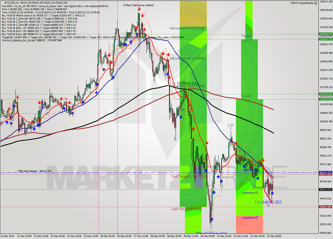The image size is (333, 239).
Task: Click the 101847.809 green price tag
Action: tap(326, 99)
